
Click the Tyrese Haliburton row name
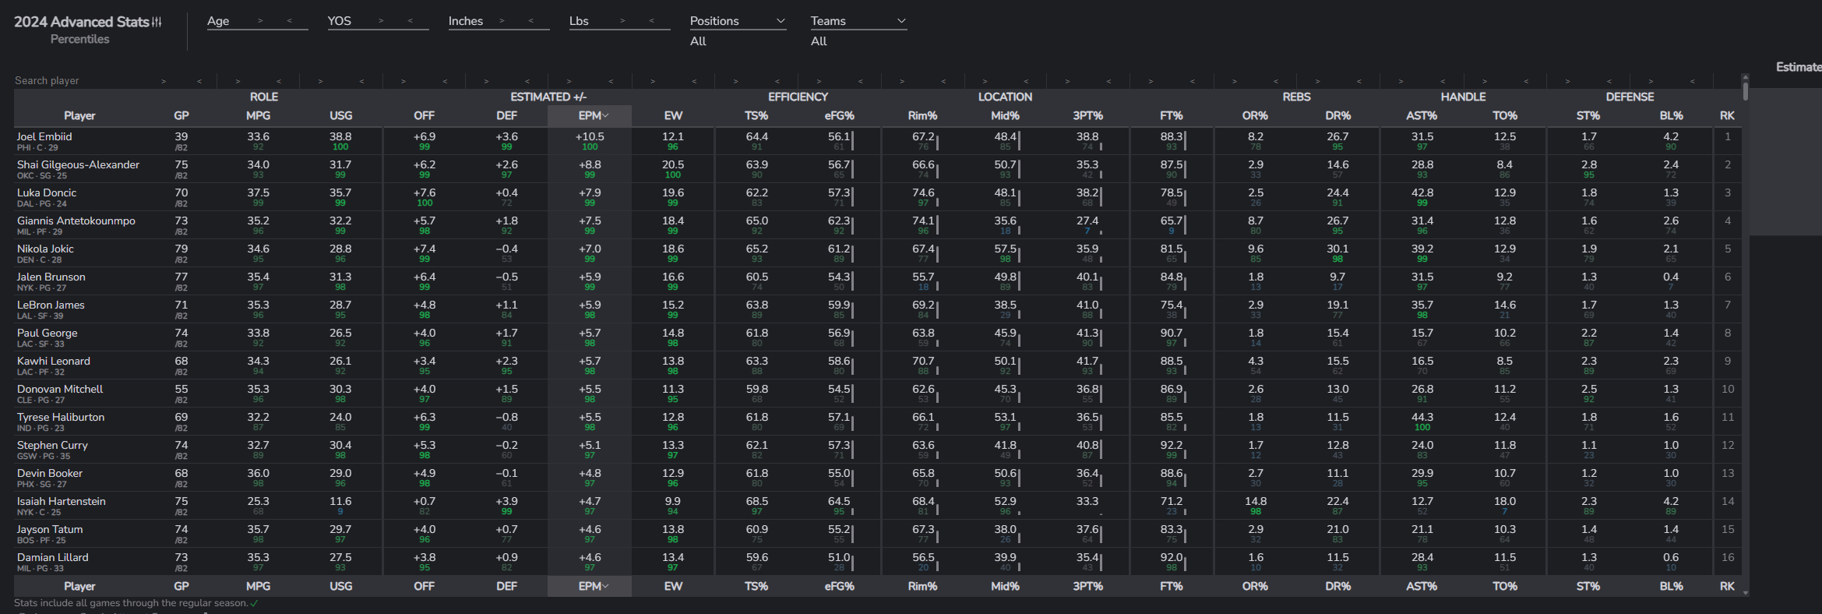point(61,417)
